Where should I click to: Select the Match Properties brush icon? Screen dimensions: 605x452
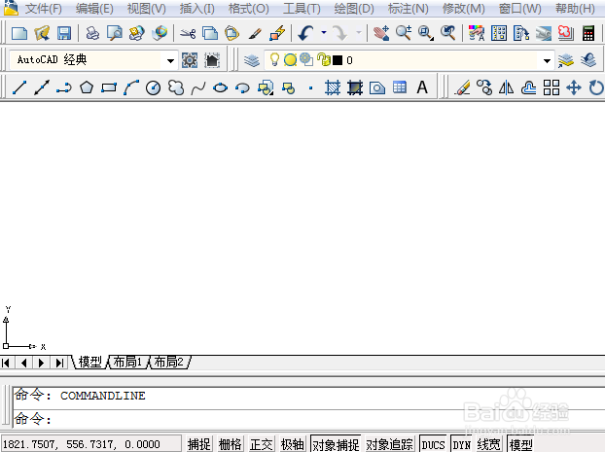255,33
